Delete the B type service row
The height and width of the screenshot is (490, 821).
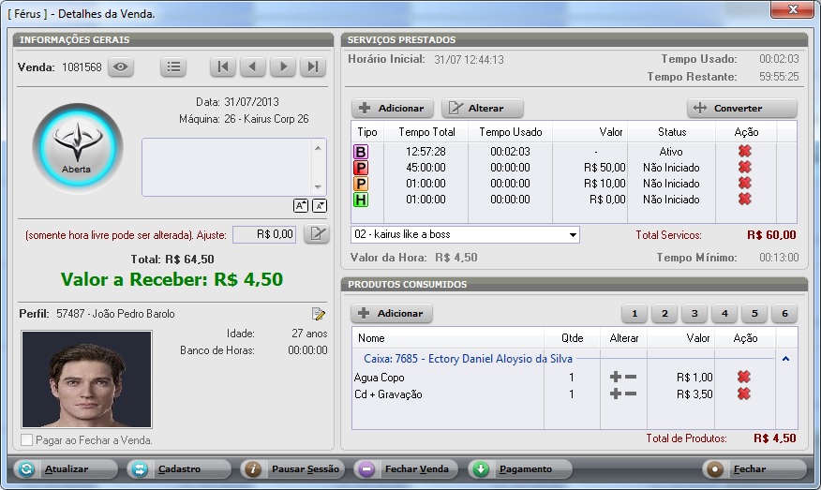pyautogui.click(x=744, y=151)
